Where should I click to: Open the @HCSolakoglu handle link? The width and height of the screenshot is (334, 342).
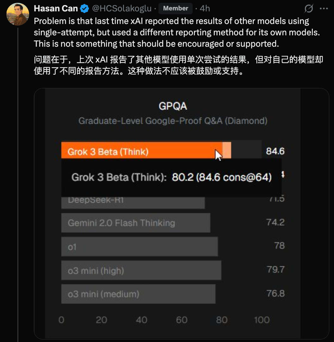122,8
